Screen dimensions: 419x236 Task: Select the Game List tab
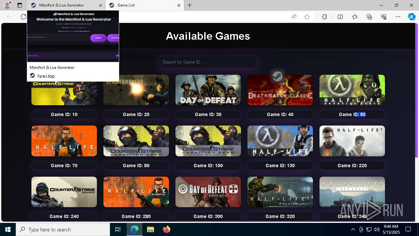144,5
